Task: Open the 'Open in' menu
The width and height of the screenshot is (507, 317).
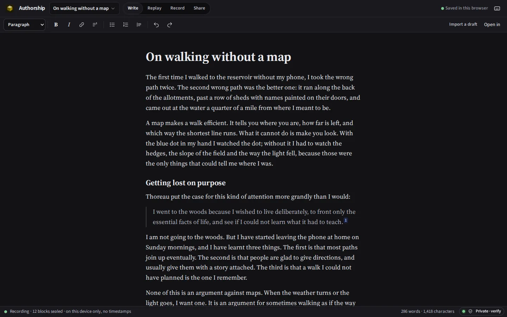Action: click(492, 24)
